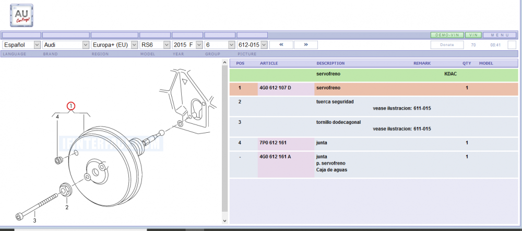Click article 7P0 612 161
The height and width of the screenshot is (231, 522).
click(273, 143)
